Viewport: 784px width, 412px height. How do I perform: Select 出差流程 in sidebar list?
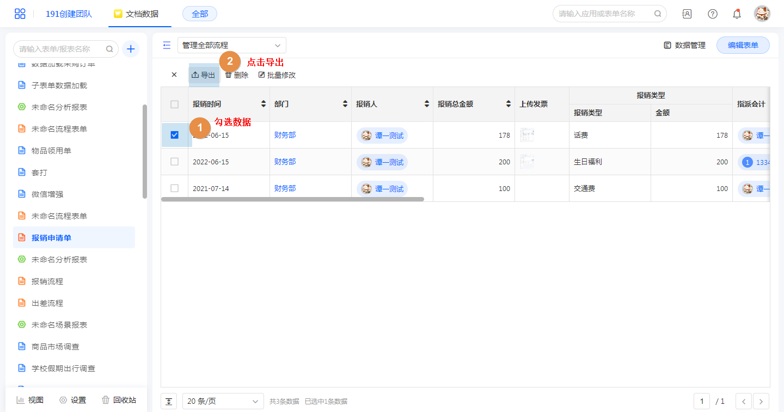coord(47,303)
